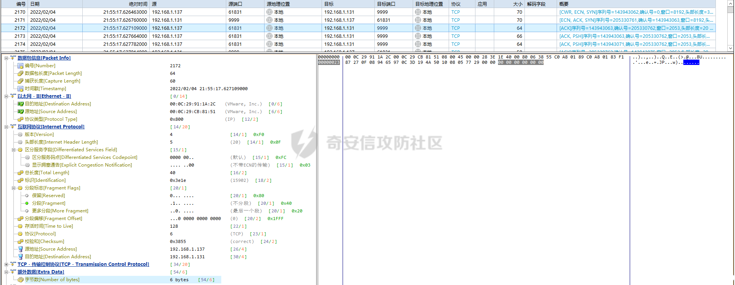Collapse the 额外数据[Extra Data] node

(x=6, y=272)
